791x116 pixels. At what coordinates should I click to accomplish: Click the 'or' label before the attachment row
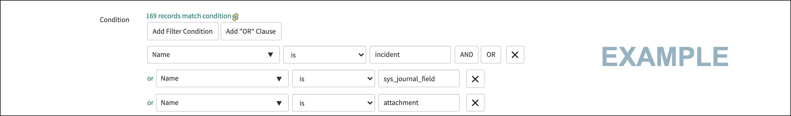pyautogui.click(x=150, y=103)
